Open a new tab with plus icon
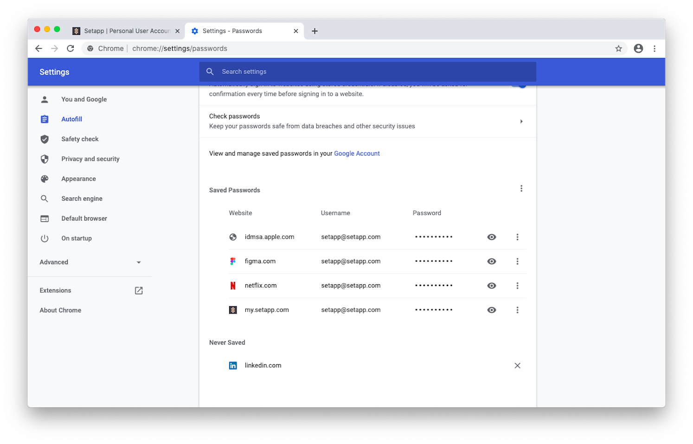 point(314,31)
